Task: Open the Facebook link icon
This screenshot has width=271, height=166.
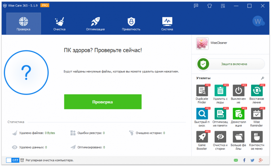Action: point(244,160)
